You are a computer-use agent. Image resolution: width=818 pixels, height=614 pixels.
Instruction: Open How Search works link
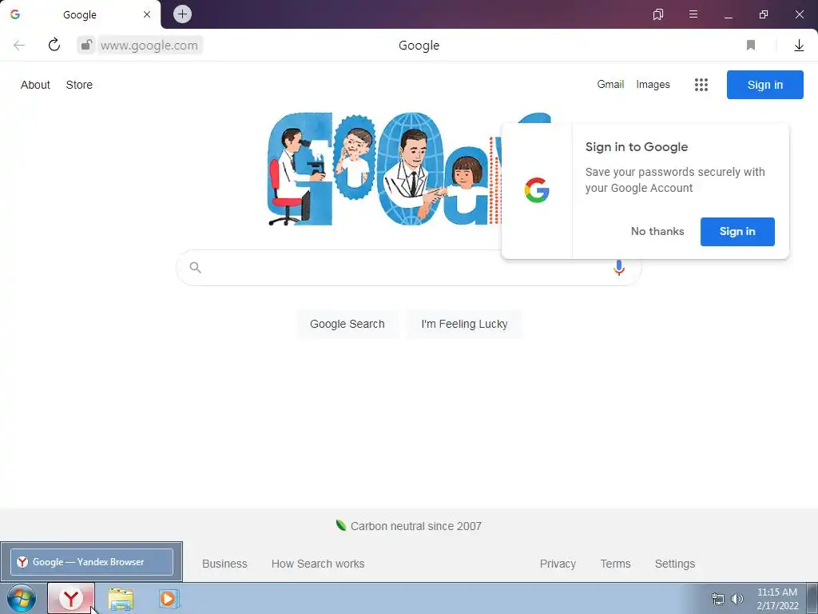click(318, 564)
